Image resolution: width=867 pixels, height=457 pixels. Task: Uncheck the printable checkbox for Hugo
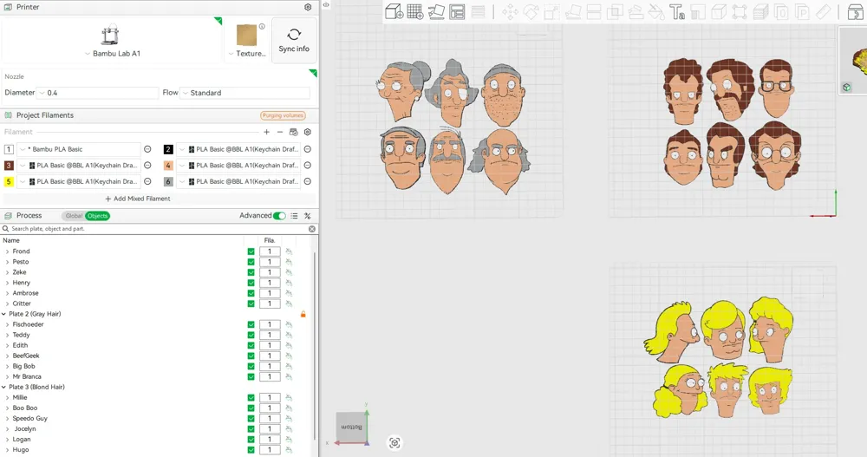[x=251, y=450]
